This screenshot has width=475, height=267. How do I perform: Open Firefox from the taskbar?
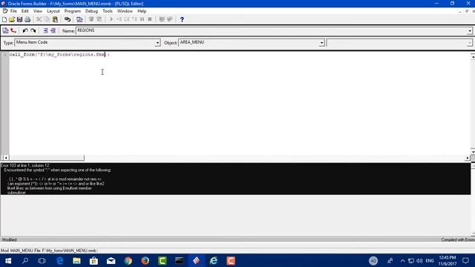coord(145,260)
